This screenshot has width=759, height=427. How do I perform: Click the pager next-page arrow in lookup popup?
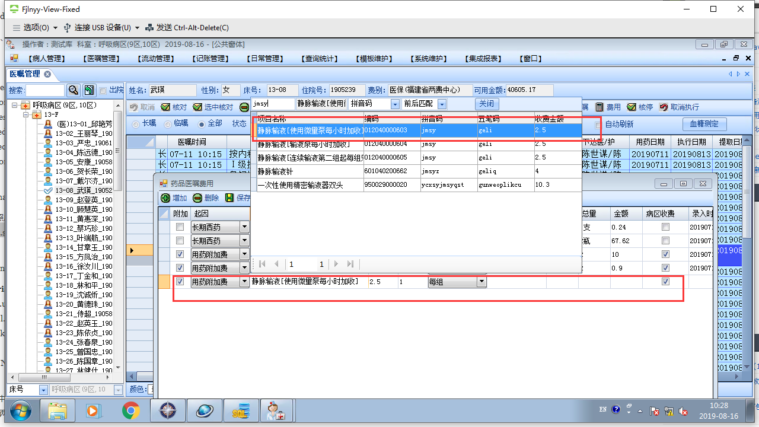pyautogui.click(x=336, y=264)
